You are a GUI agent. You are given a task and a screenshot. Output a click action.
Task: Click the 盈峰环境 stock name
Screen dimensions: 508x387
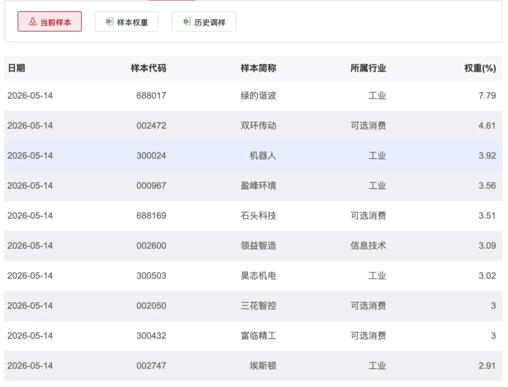coord(258,186)
